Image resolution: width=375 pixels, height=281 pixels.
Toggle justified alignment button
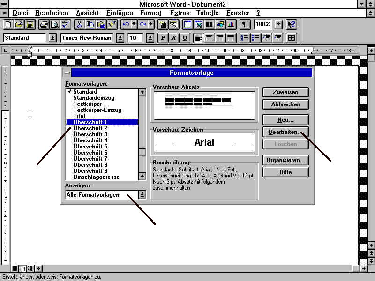pos(231,38)
